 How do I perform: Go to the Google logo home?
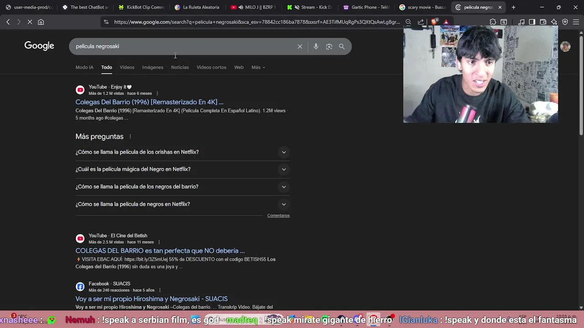tap(39, 46)
